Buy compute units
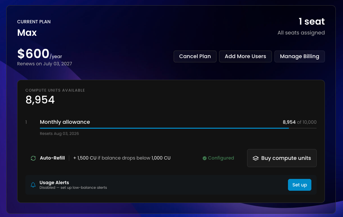Image resolution: width=343 pixels, height=217 pixels. tap(282, 158)
